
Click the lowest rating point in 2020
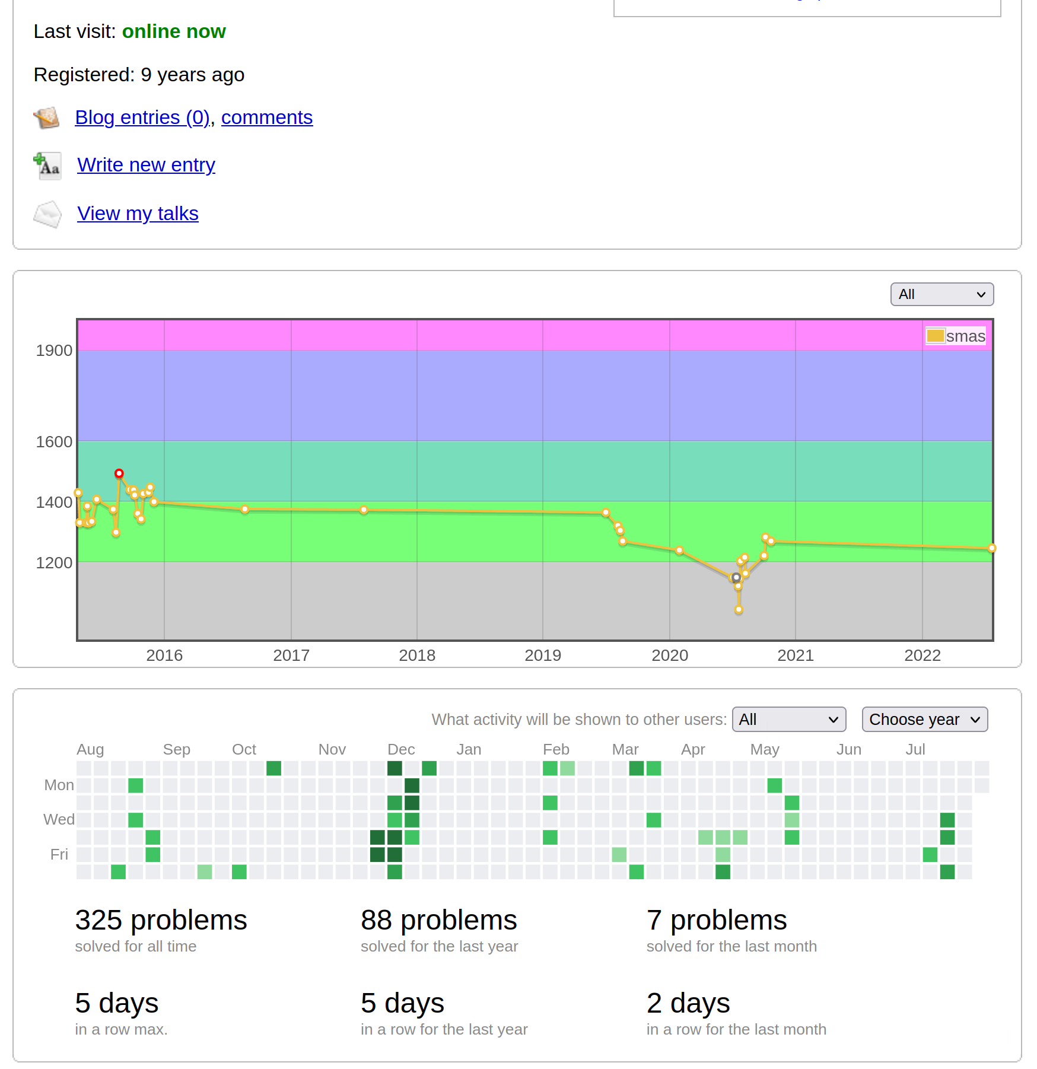pos(739,609)
